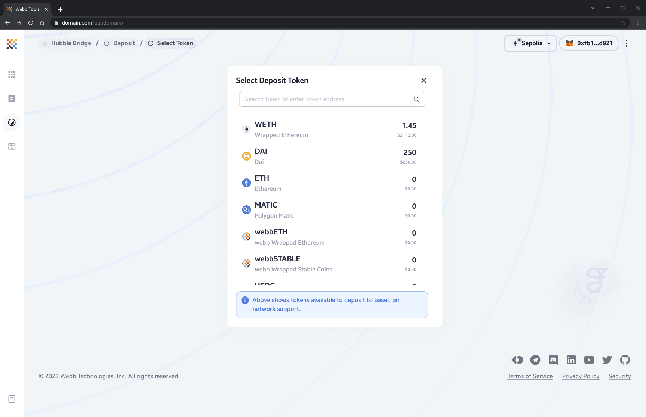Click the Webb Tools browser tab

pyautogui.click(x=27, y=9)
